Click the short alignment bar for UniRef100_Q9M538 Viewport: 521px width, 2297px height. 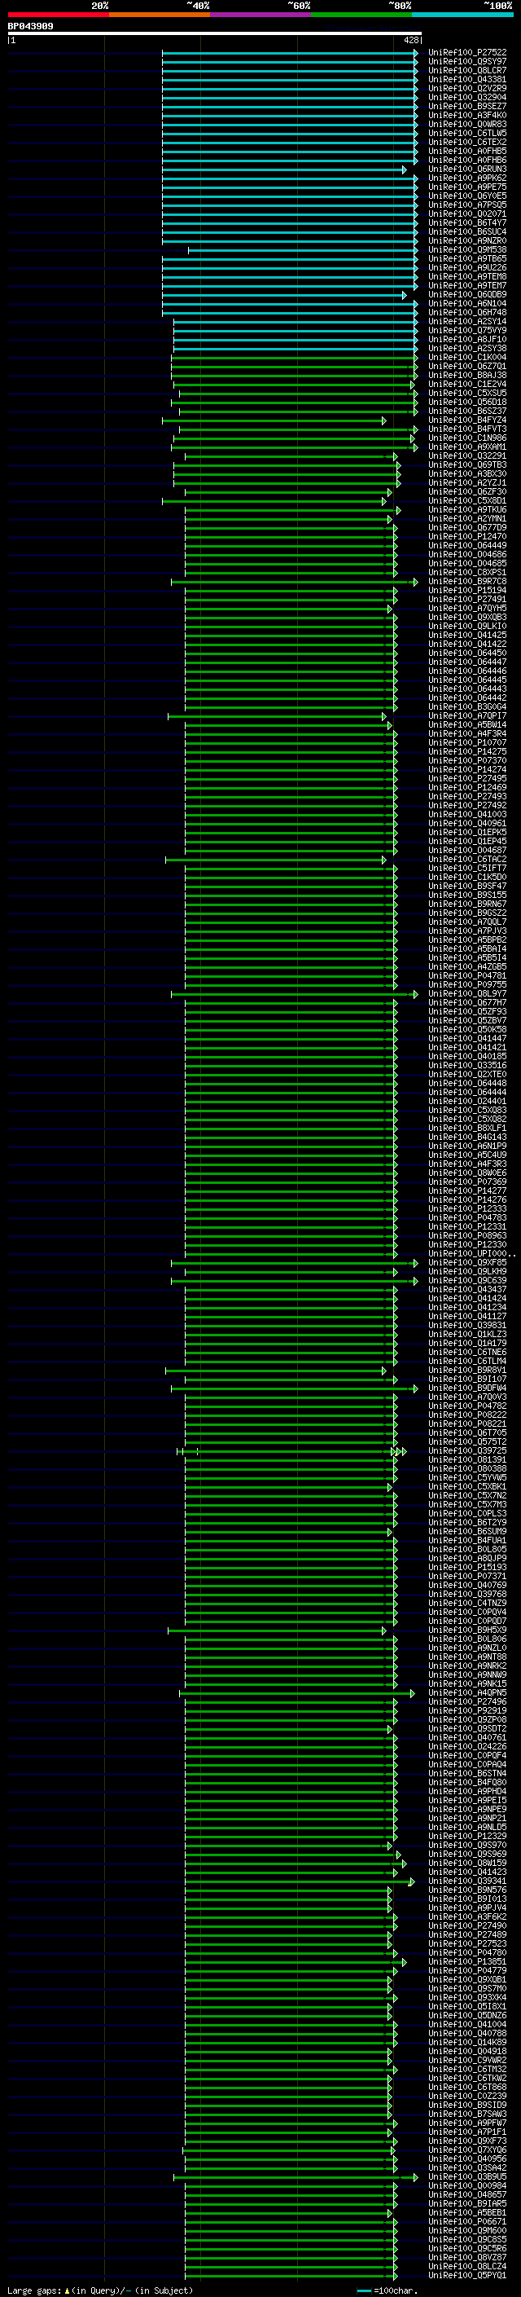coord(303,251)
